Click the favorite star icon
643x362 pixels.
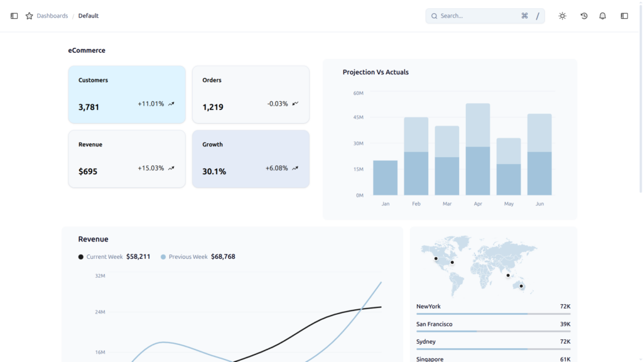pyautogui.click(x=29, y=16)
